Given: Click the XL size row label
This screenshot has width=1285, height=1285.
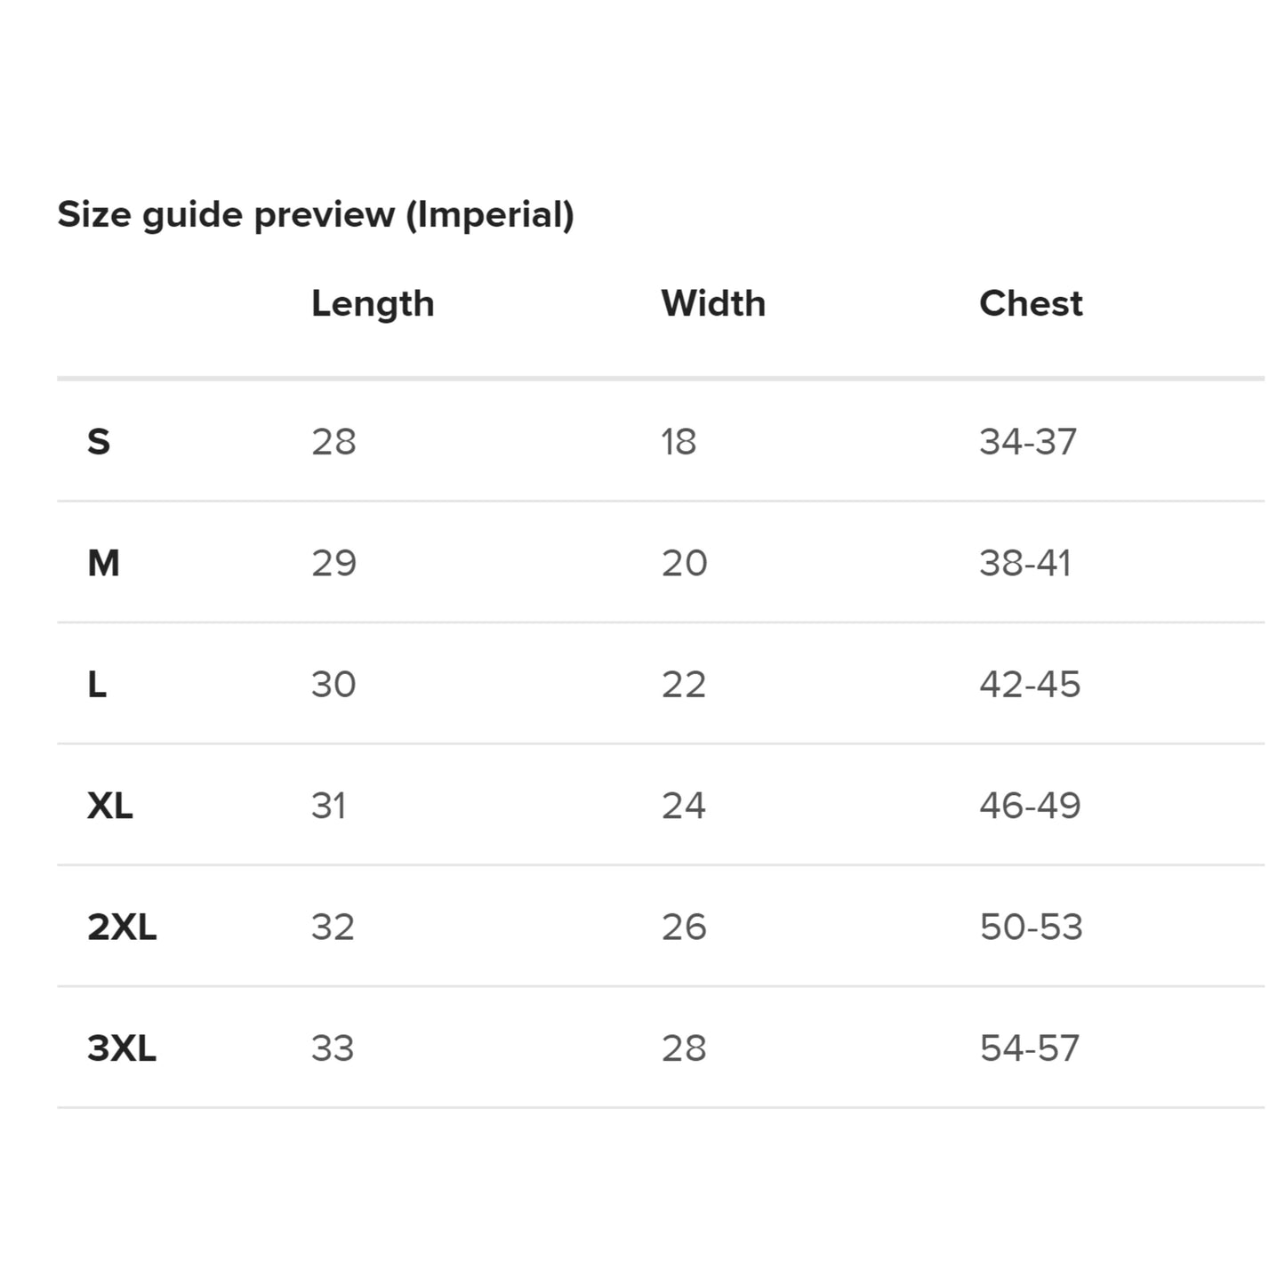Looking at the screenshot, I should point(110,806).
